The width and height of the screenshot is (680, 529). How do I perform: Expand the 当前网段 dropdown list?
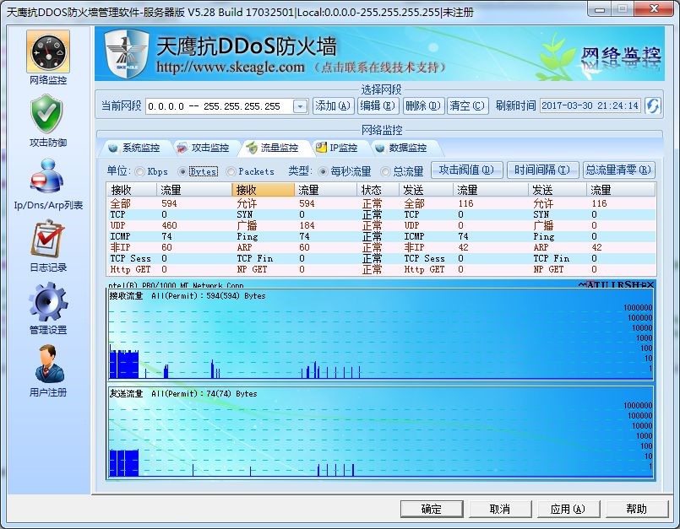300,107
